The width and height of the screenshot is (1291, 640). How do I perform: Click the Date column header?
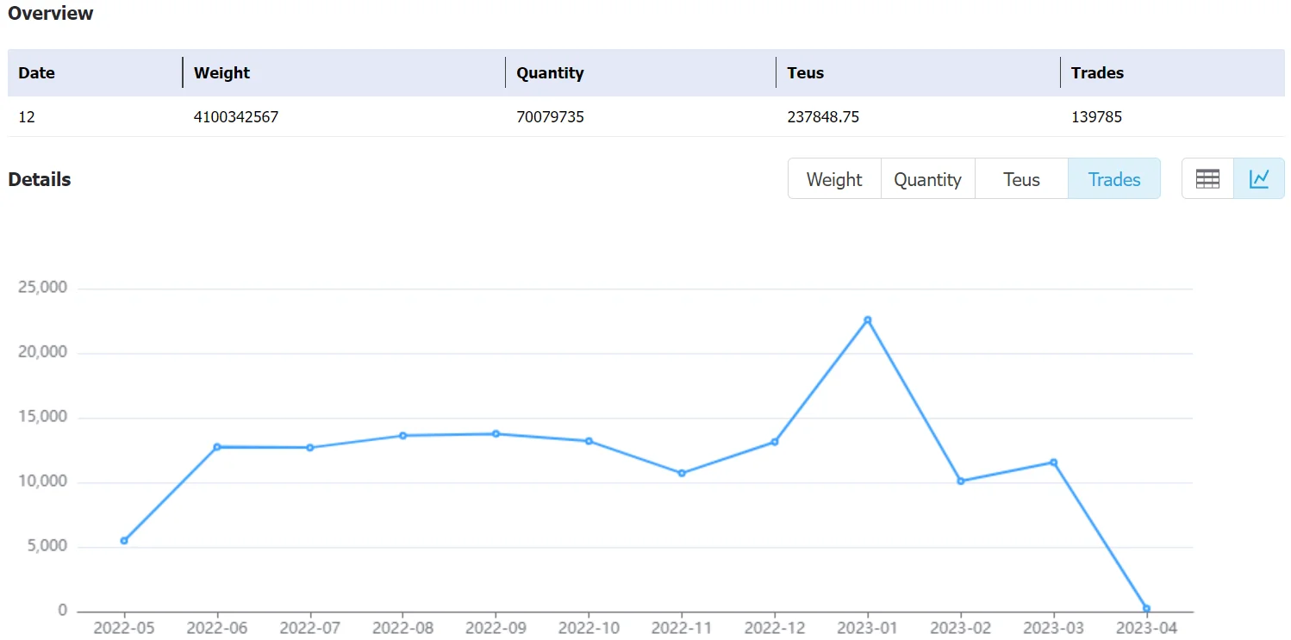pos(96,73)
